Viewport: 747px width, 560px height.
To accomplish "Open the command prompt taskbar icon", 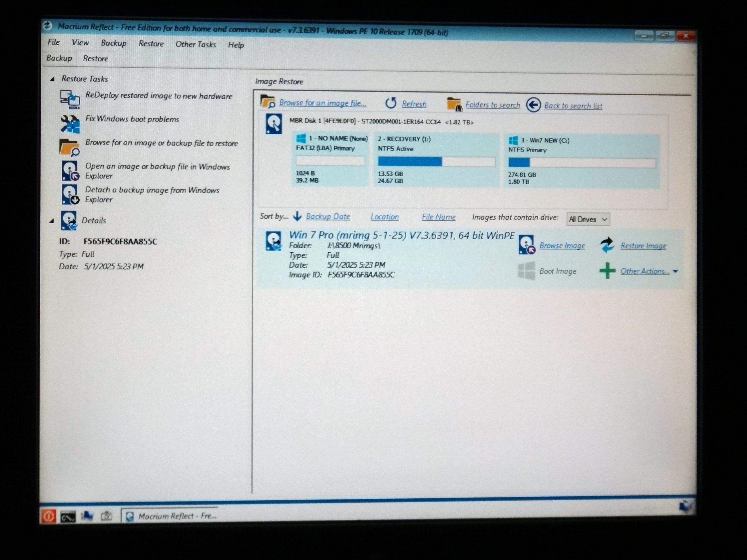I will [x=68, y=517].
